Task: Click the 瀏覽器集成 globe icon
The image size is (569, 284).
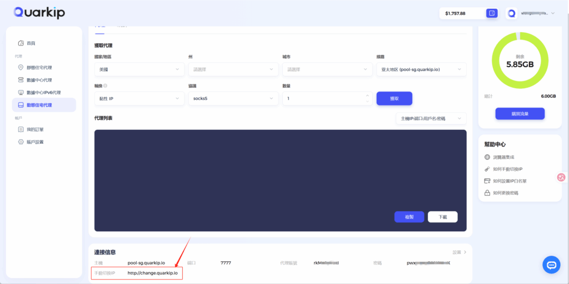Action: tap(487, 158)
